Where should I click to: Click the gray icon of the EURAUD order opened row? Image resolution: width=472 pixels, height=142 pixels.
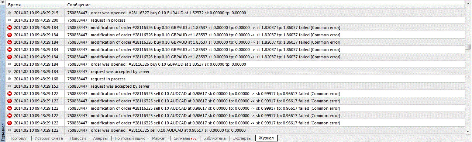(10, 13)
